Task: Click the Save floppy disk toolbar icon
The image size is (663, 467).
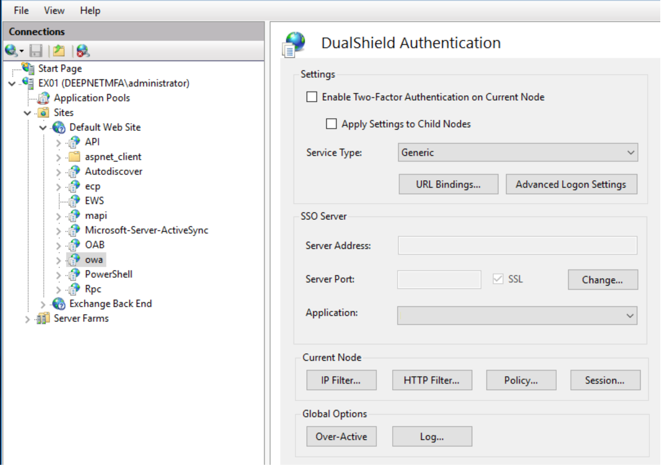Action: pos(36,51)
